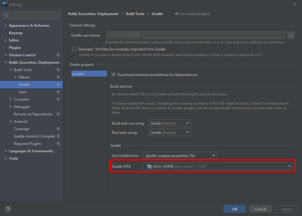The height and width of the screenshot is (216, 302).
Task: Click the project-level icon next to Version Control
Action: pos(58,55)
